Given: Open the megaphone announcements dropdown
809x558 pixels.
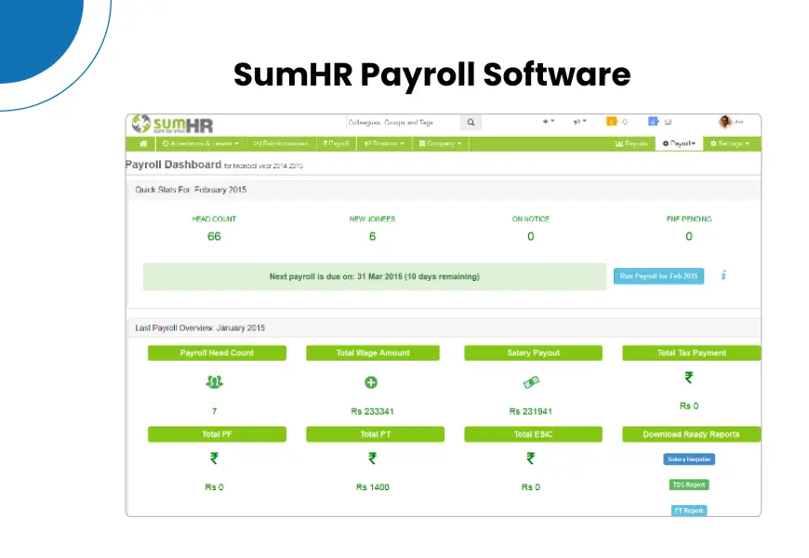Looking at the screenshot, I should coord(579,122).
